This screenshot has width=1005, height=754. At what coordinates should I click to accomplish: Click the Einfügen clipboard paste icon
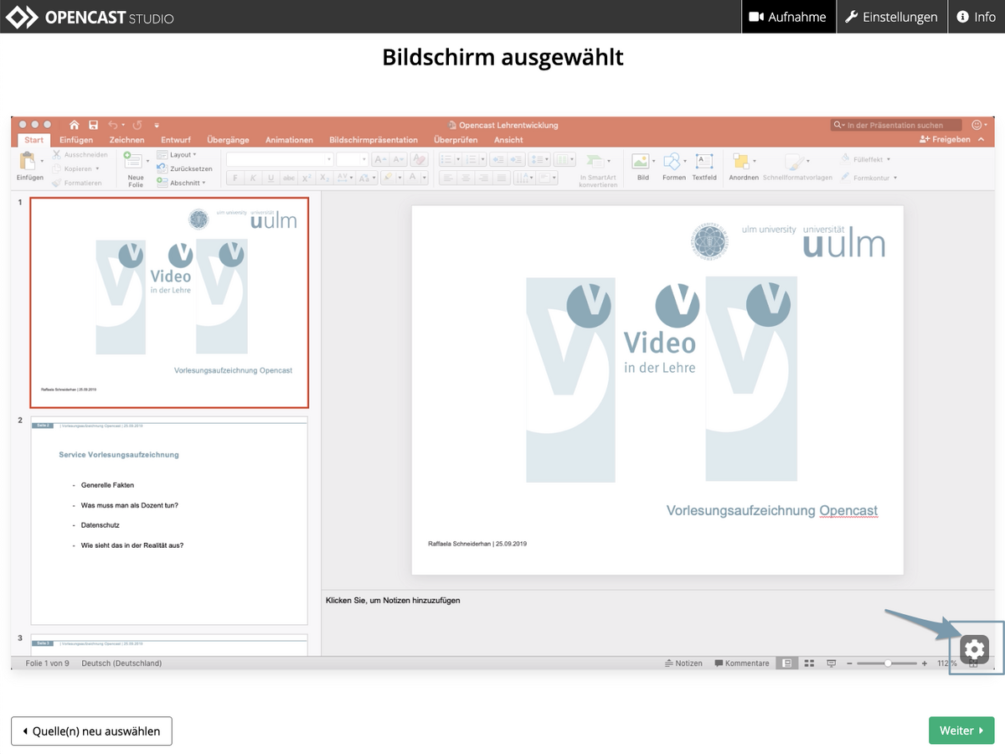click(x=27, y=161)
